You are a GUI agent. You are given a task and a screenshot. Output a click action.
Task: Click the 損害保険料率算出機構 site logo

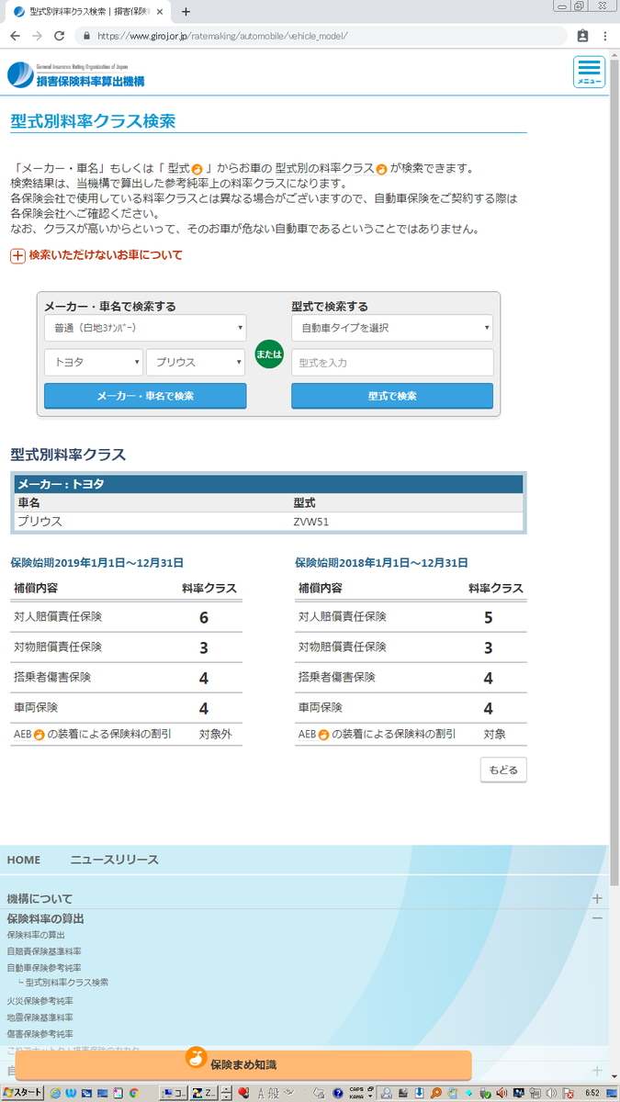point(76,75)
